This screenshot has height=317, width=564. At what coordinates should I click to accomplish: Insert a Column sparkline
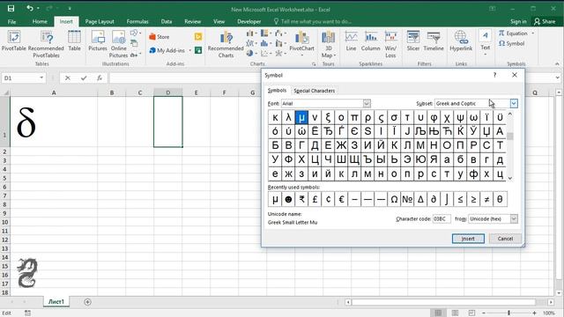coord(370,41)
